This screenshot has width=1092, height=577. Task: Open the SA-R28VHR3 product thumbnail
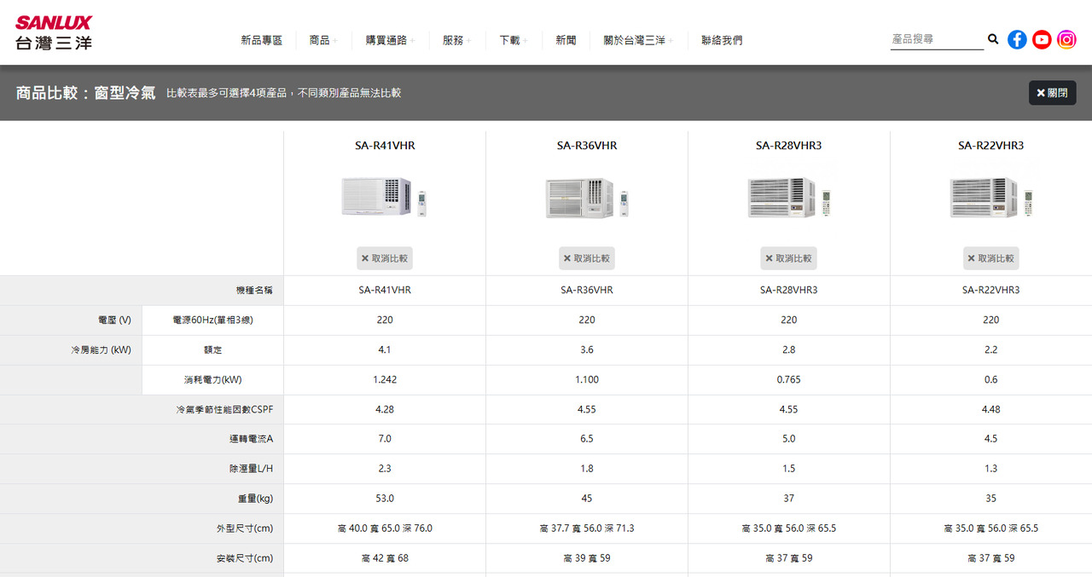tap(789, 198)
